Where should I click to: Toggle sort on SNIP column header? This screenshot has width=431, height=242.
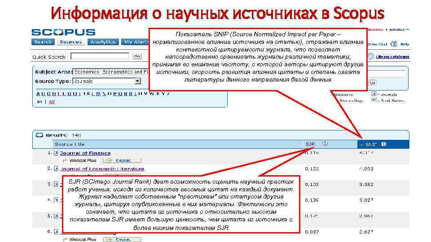click(371, 144)
